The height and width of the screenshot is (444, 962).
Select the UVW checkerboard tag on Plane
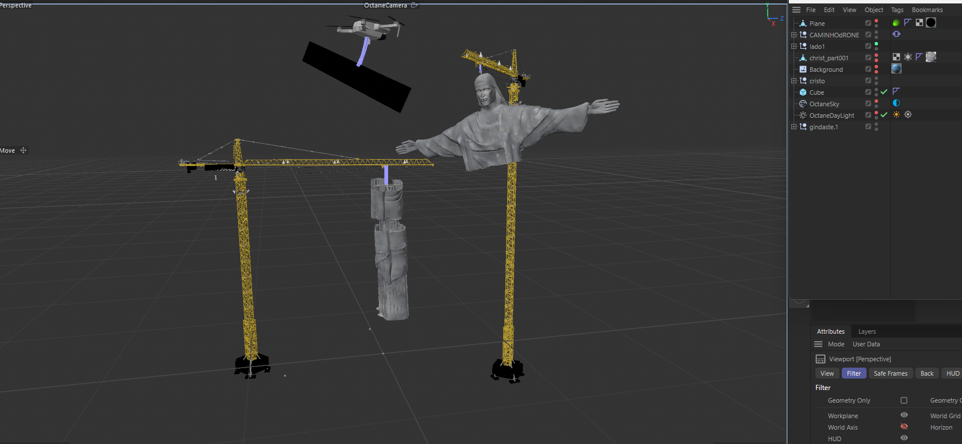pyautogui.click(x=919, y=22)
